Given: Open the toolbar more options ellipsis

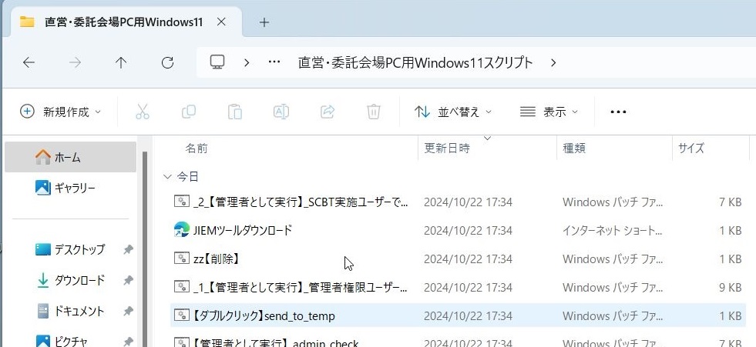Looking at the screenshot, I should (619, 112).
